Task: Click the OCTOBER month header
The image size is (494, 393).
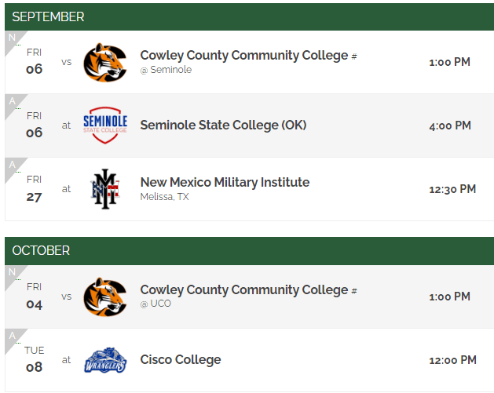Action: (x=41, y=250)
